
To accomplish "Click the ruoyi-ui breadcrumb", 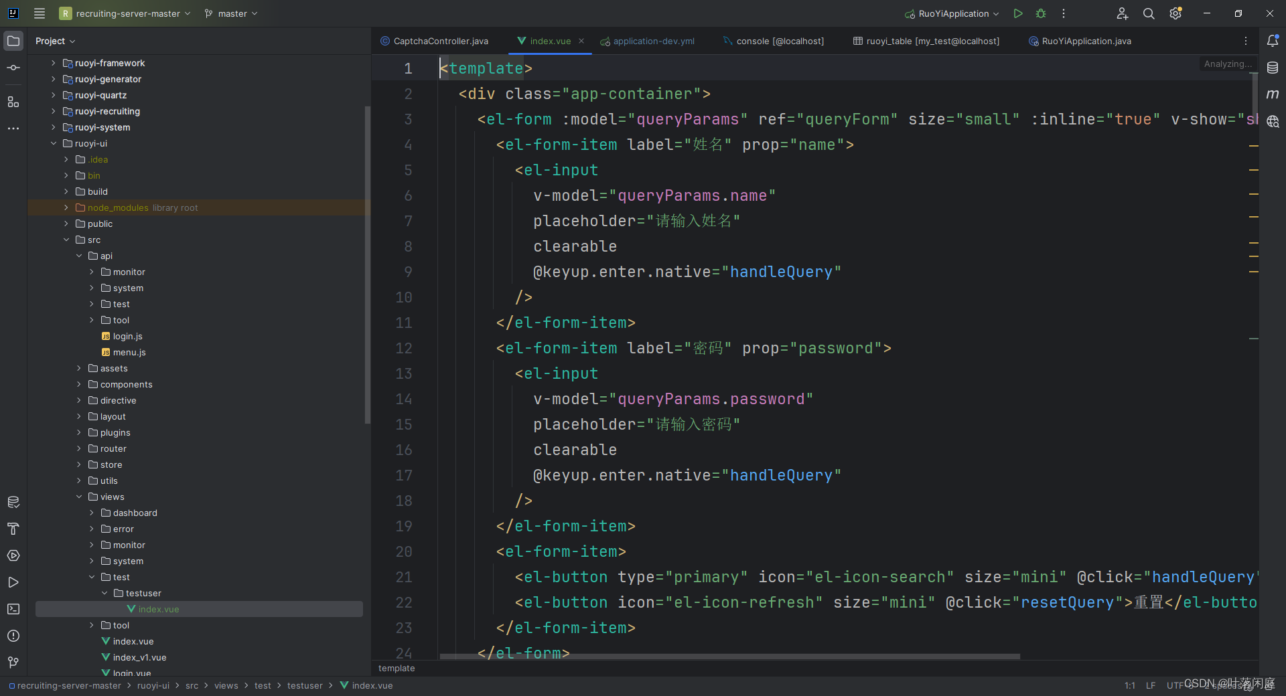I will point(153,685).
